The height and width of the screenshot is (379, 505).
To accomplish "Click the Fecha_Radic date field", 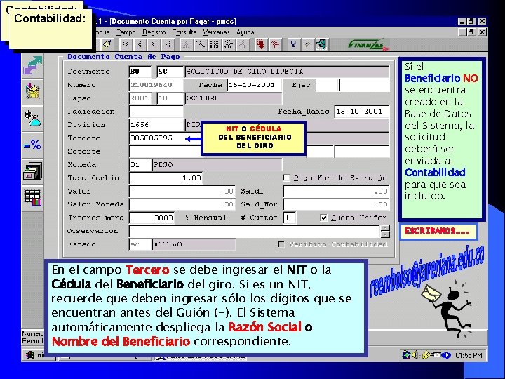I will [x=361, y=112].
